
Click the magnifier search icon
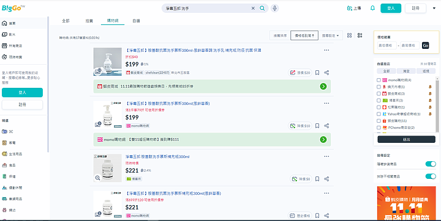(262, 9)
